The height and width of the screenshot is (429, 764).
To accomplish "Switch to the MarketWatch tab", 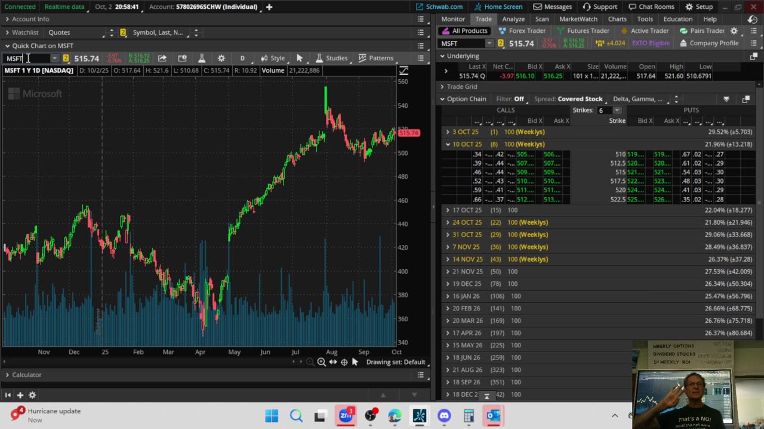I will click(578, 19).
